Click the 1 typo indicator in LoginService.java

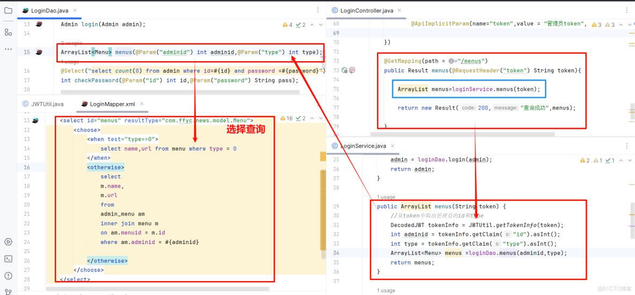tap(611, 160)
